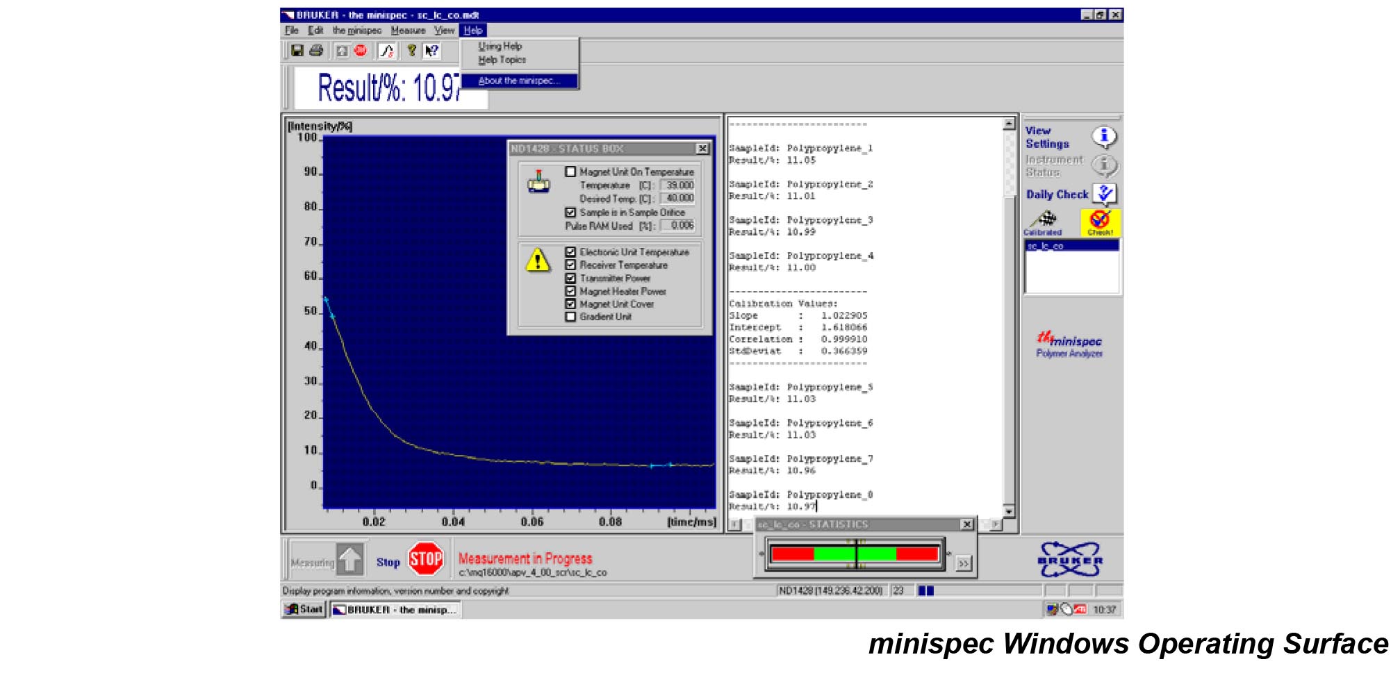The image size is (1400, 673).
Task: Click the grayed-out Instrument Status info icon
Action: coord(1103,165)
